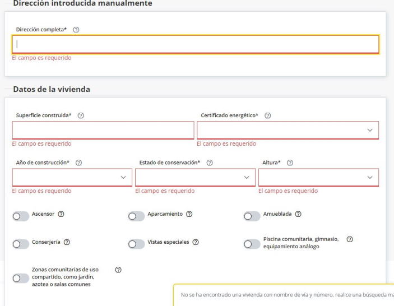Enable the Ascensor switch
The width and height of the screenshot is (394, 306).
pos(21,216)
